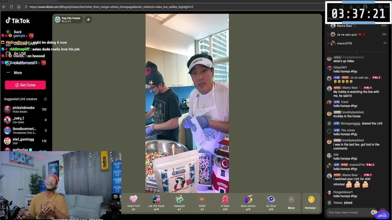
Task: Select maxxx2116 in top viewers
Action: point(357,43)
